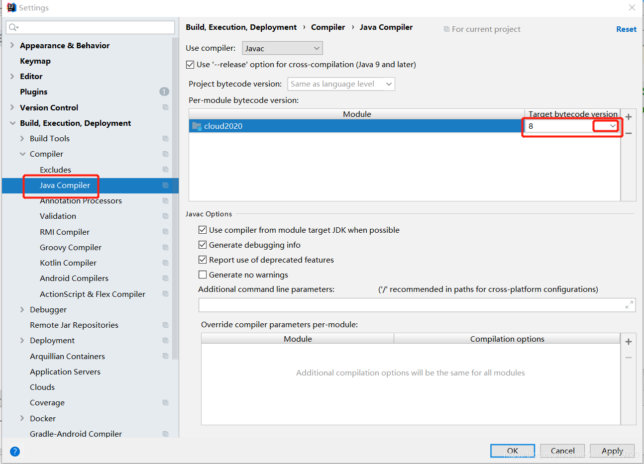Select Annotation Processors in the tree
The image size is (644, 464).
pyautogui.click(x=81, y=201)
